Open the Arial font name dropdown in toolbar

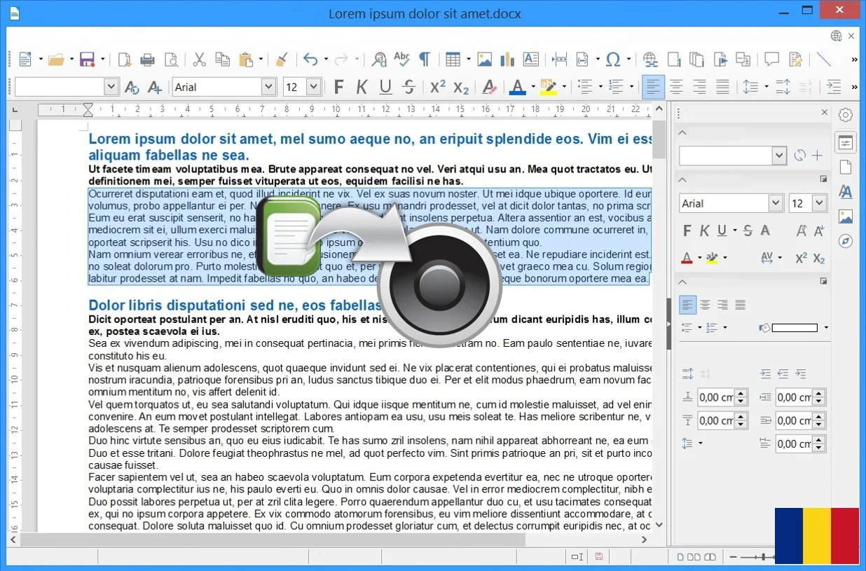(x=268, y=87)
